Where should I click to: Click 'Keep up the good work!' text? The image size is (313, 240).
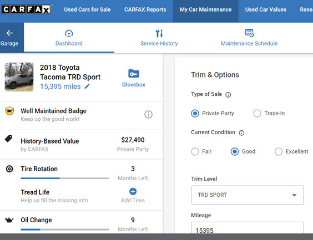[x=50, y=119]
